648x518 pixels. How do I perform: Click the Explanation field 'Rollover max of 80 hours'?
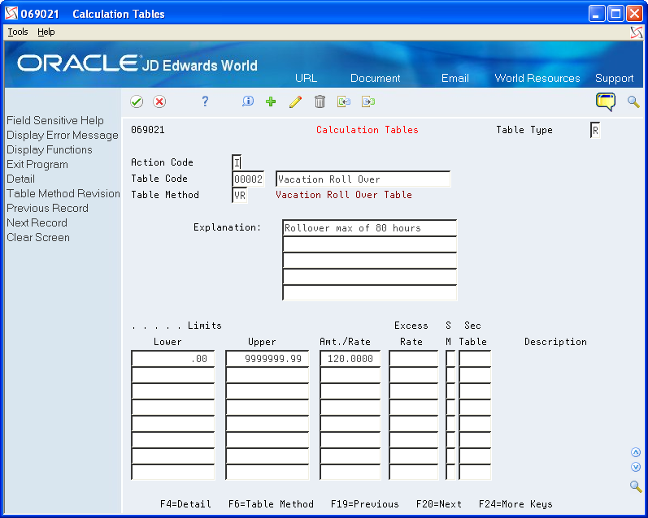click(x=370, y=228)
